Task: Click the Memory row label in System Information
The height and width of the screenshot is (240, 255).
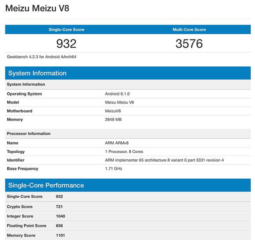Action: point(15,119)
